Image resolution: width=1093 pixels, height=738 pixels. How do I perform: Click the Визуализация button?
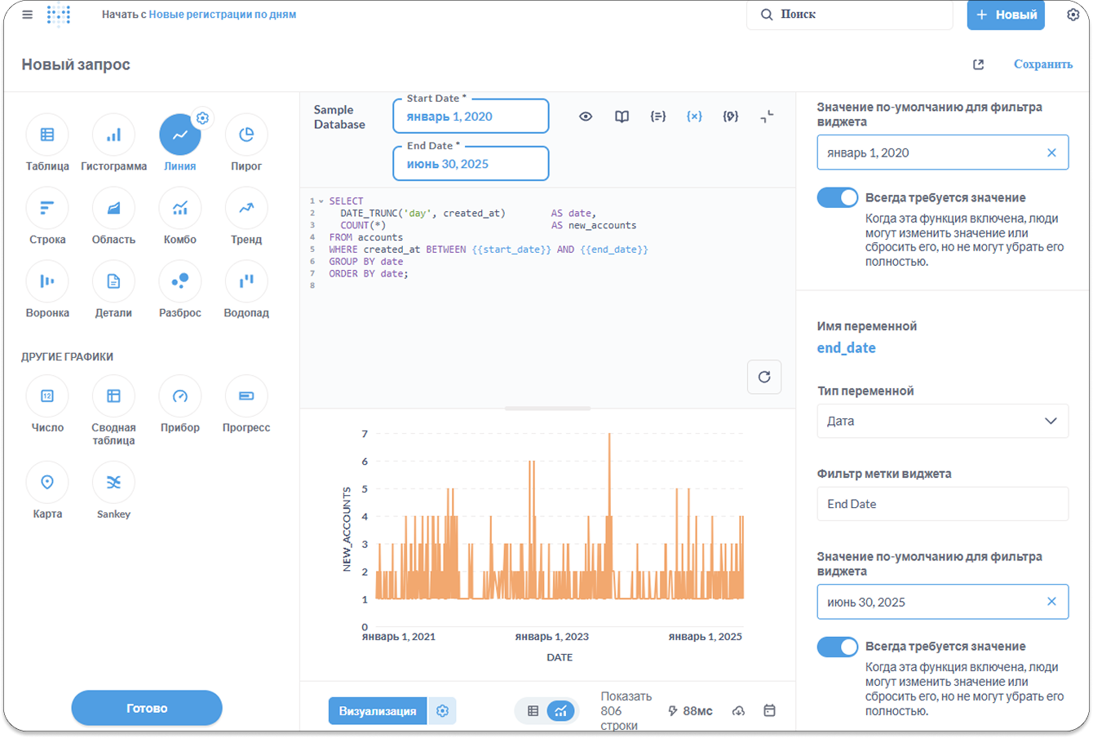coord(378,711)
